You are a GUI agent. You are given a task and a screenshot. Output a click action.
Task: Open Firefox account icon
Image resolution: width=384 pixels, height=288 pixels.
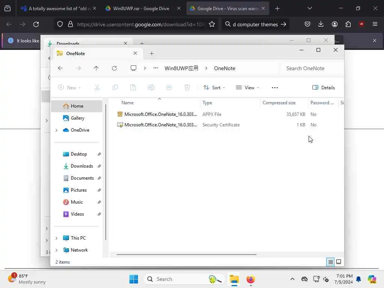334,24
